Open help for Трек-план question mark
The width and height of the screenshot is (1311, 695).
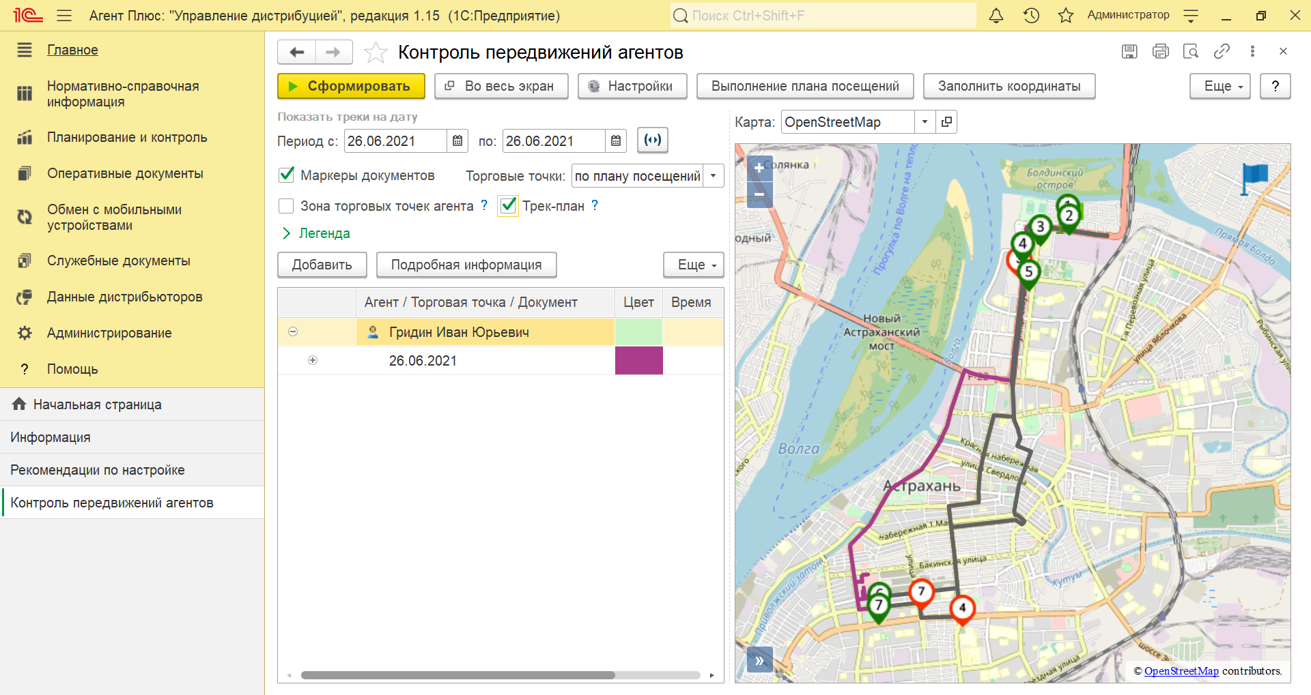coord(595,205)
